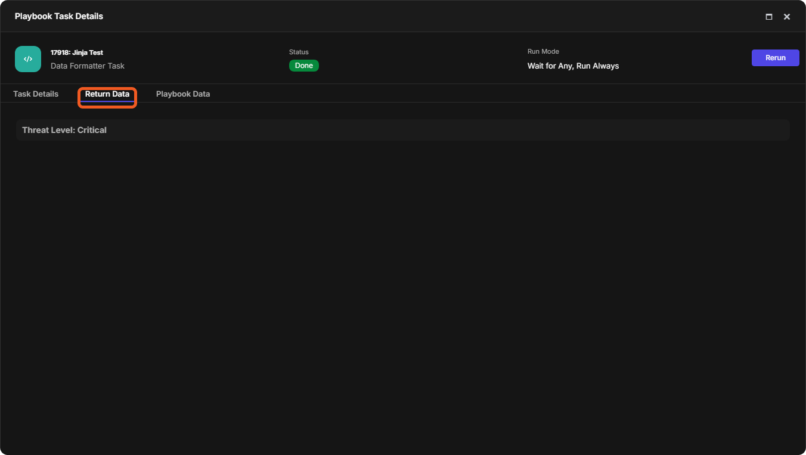Open the Playbook Data tab
The image size is (806, 455).
click(x=183, y=94)
